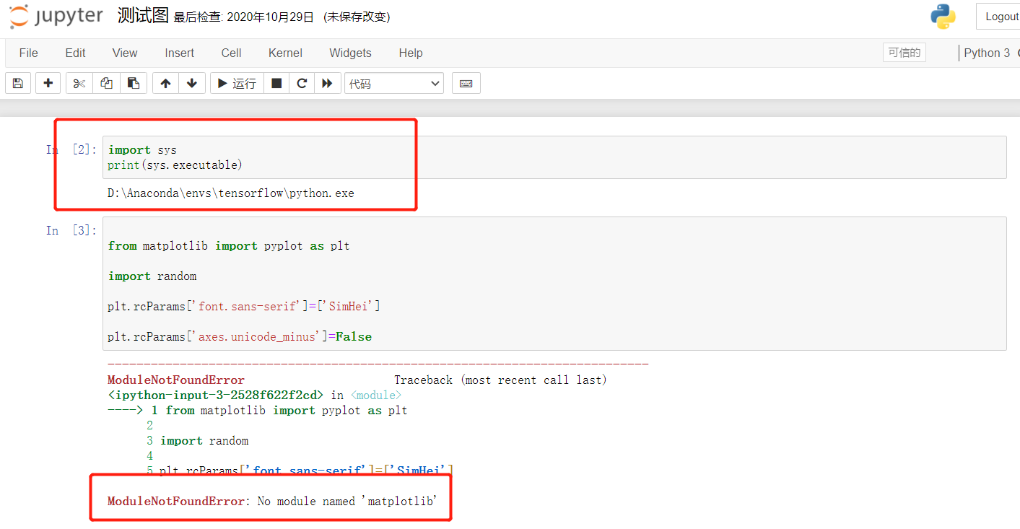This screenshot has width=1020, height=529.
Task: Open the Kernel menu
Action: (285, 53)
